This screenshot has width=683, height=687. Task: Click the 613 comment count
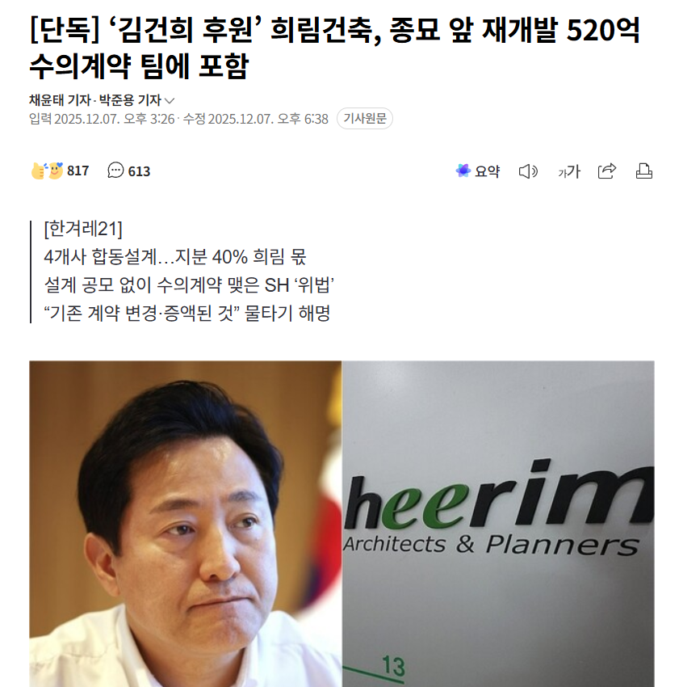139,171
